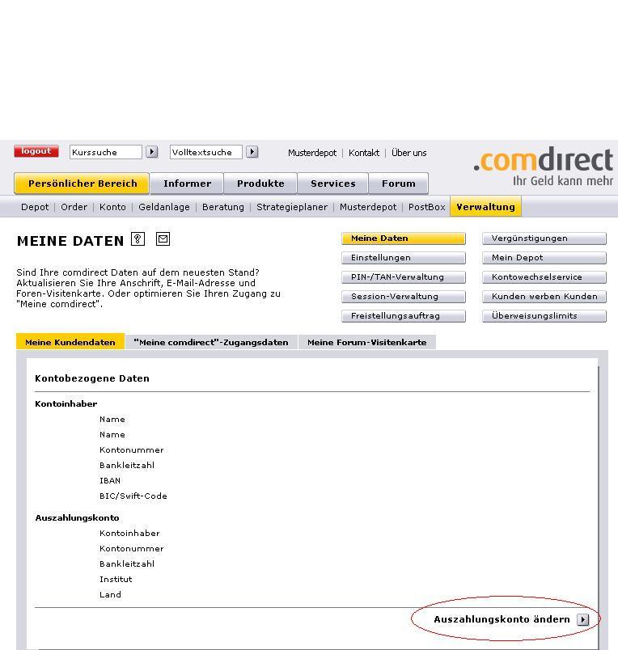Image resolution: width=618 pixels, height=650 pixels.
Task: Open the Strategieplaner submenu item
Action: pyautogui.click(x=292, y=207)
